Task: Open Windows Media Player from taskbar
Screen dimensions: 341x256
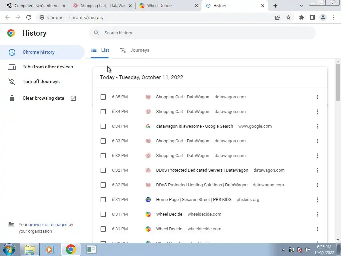Action: (x=50, y=249)
